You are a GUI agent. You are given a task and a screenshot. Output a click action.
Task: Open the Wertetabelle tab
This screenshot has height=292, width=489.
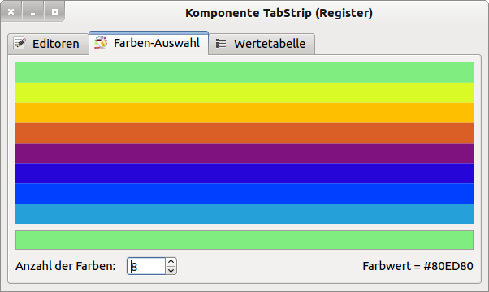pos(262,44)
